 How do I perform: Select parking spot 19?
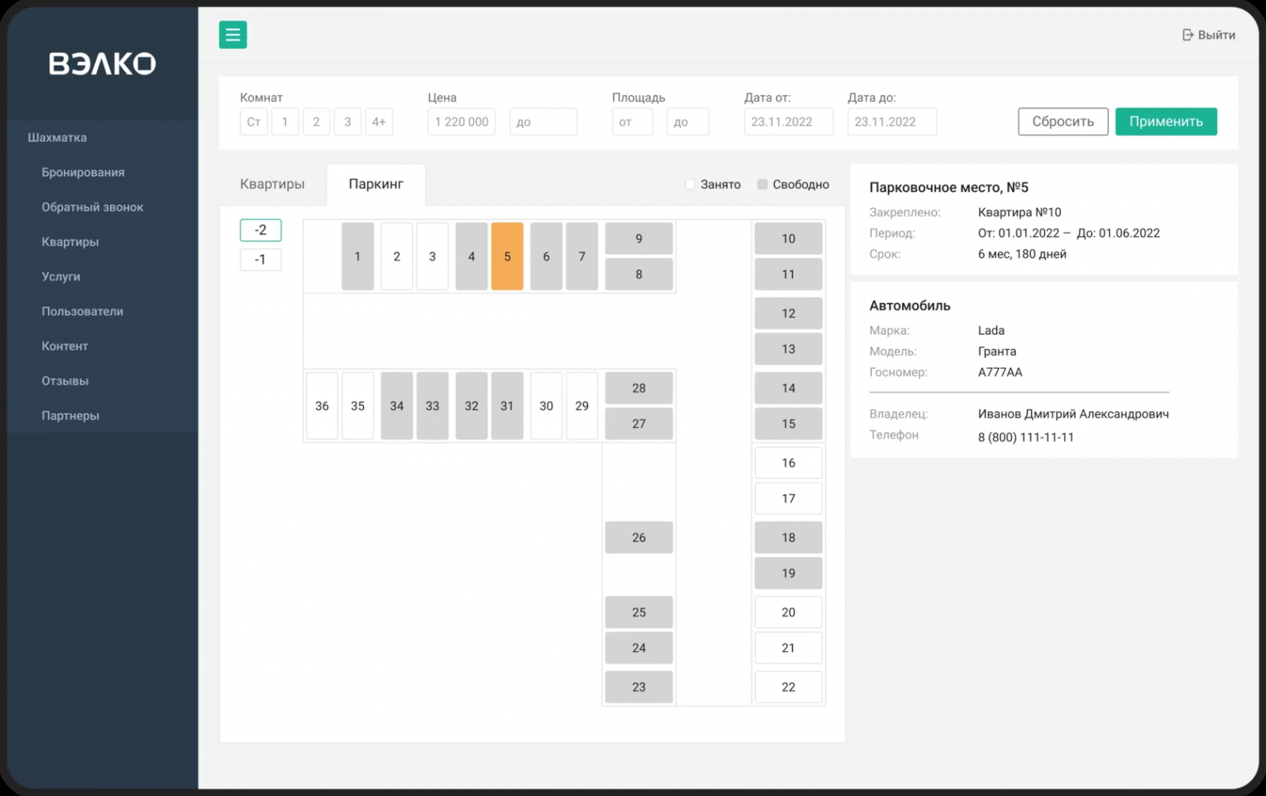[789, 574]
